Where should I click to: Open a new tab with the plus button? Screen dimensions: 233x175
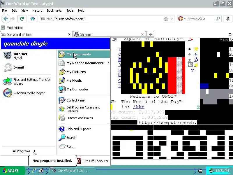click(x=150, y=34)
